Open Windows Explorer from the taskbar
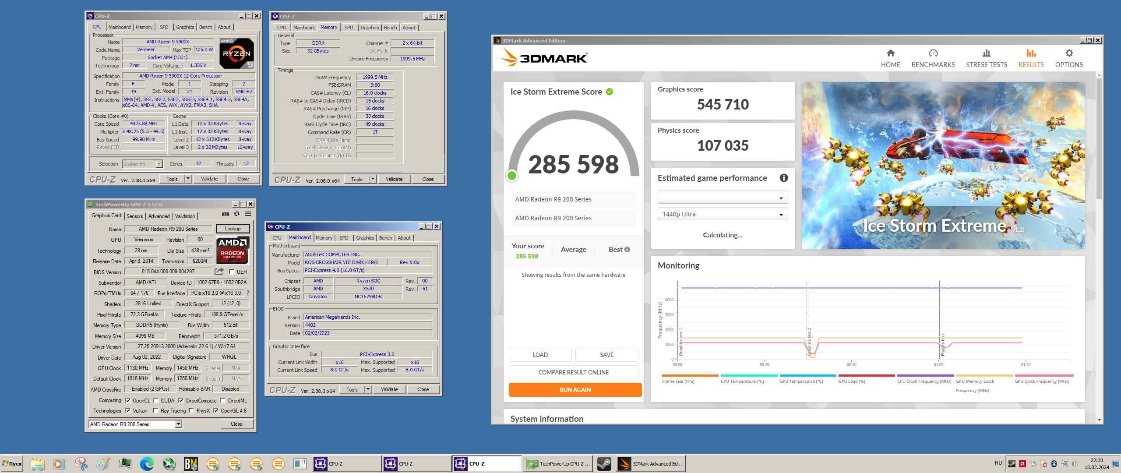1121x473 pixels. pos(37,464)
